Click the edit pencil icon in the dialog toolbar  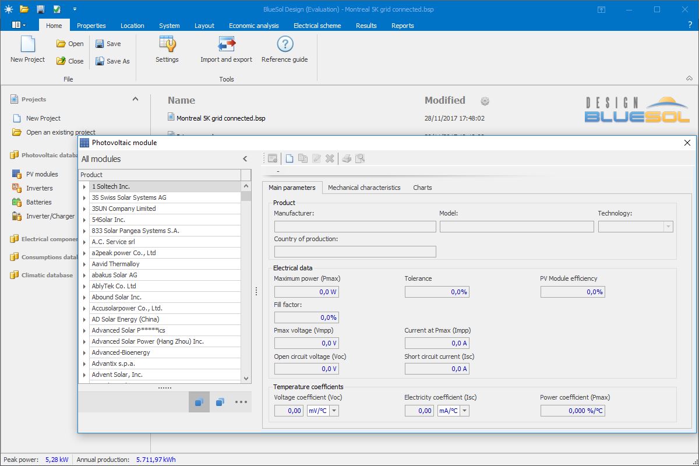click(316, 158)
